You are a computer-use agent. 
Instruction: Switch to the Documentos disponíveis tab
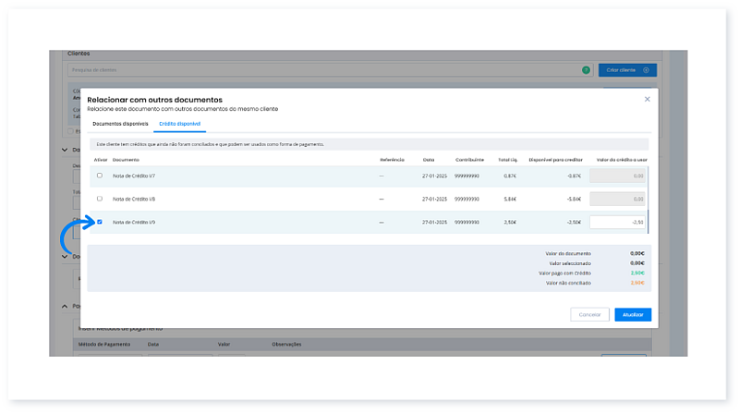[120, 123]
